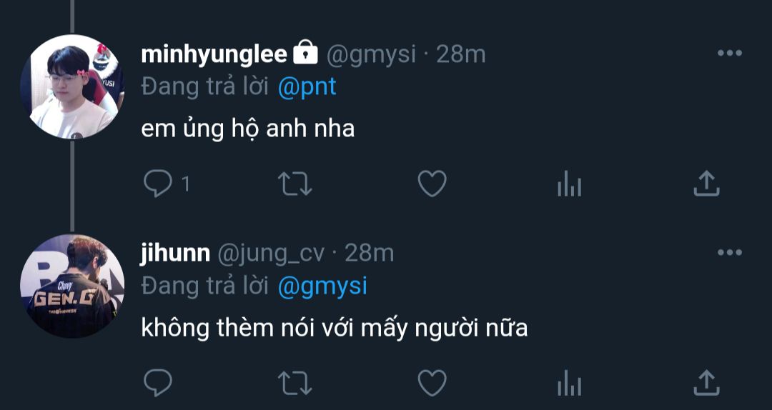Retweet jihunn's reply

click(295, 383)
